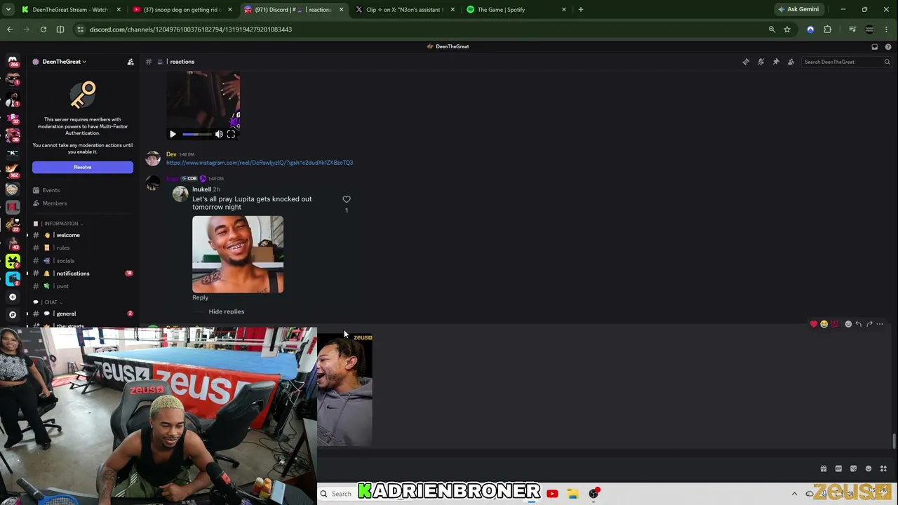Click the Ask Gemini button

(798, 10)
